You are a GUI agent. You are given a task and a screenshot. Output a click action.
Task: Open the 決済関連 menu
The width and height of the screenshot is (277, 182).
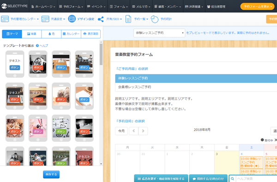point(194,6)
